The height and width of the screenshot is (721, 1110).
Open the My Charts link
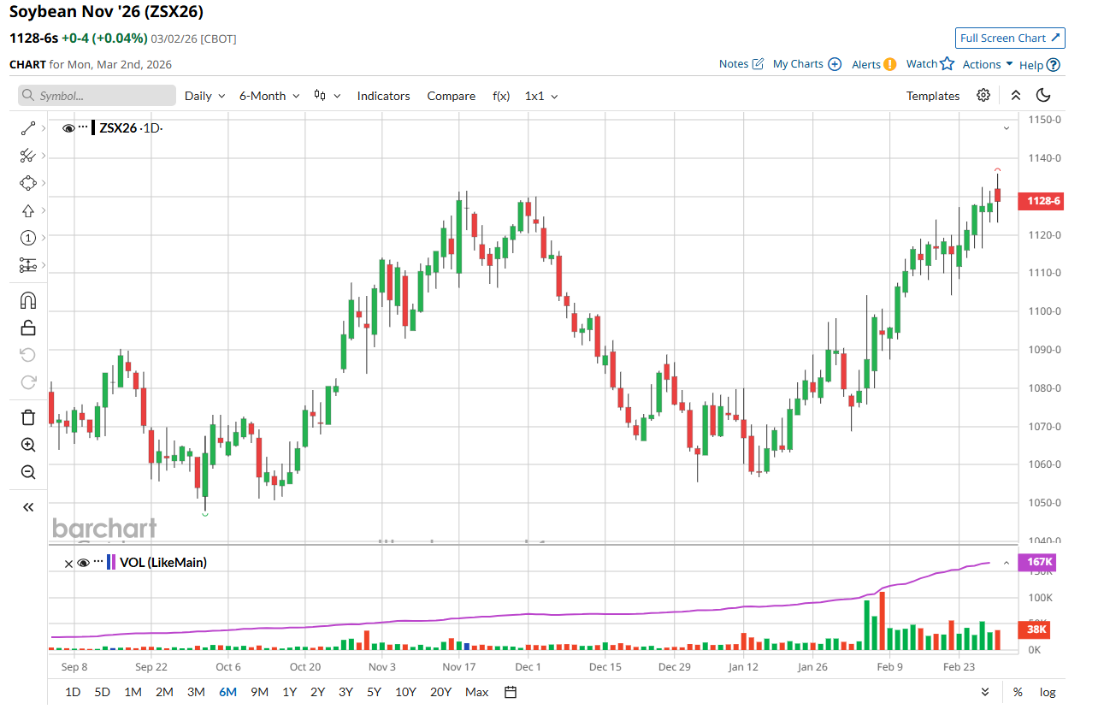pyautogui.click(x=806, y=64)
